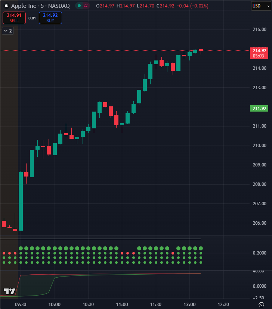272x309 pixels.
Task: Click the 12:00 time axis label
Action: (189, 305)
